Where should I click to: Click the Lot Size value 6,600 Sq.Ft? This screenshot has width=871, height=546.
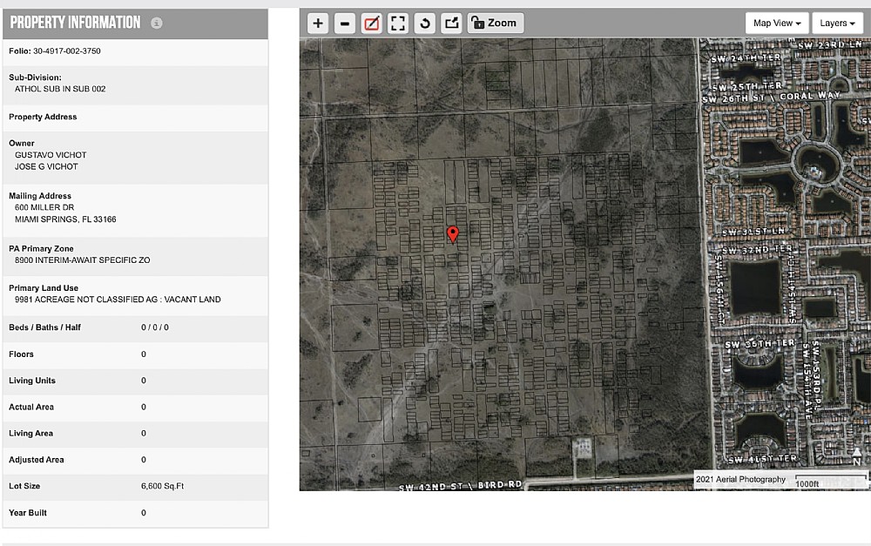pos(163,486)
